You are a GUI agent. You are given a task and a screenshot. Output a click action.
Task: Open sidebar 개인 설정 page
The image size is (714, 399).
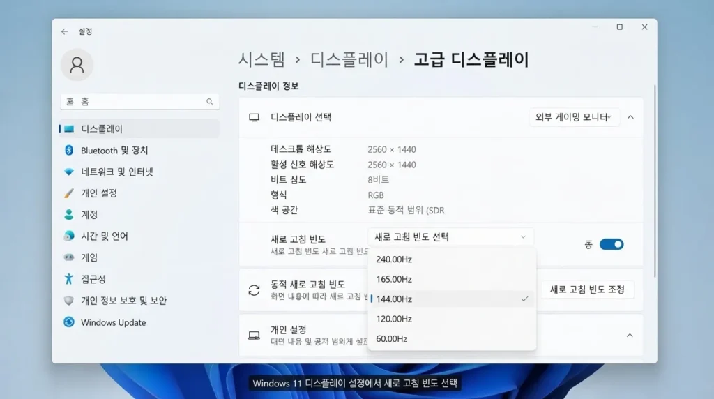[x=139, y=193]
